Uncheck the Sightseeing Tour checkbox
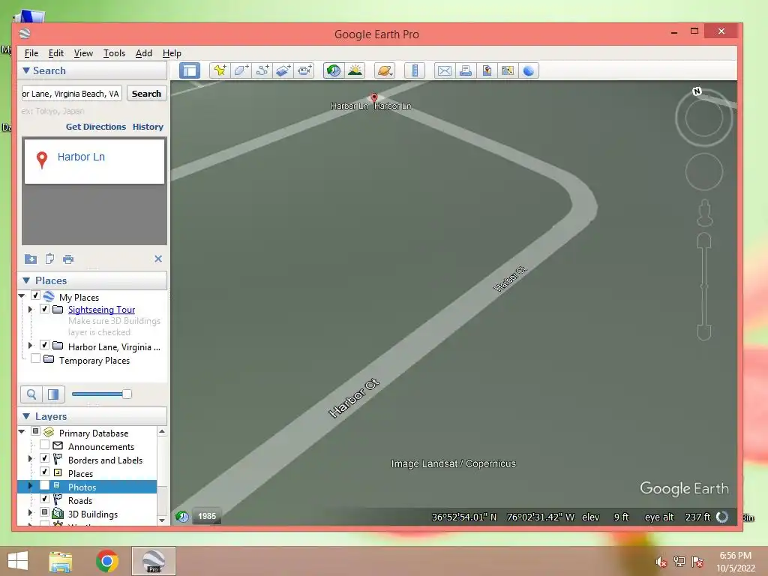 [x=44, y=309]
